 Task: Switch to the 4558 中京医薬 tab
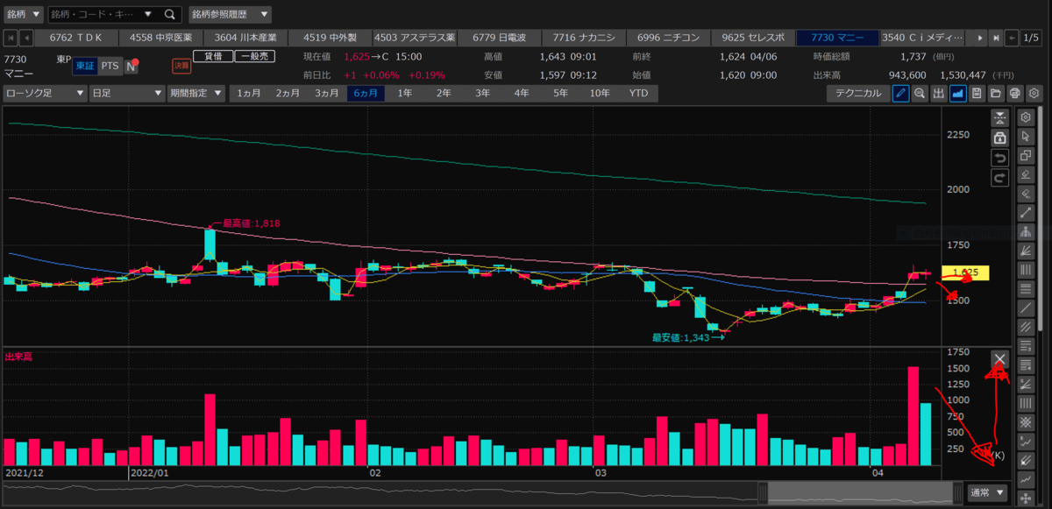coord(161,38)
